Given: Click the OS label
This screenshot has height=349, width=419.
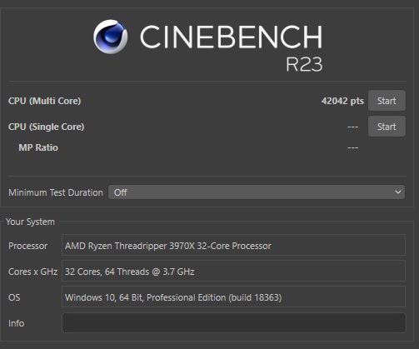Looking at the screenshot, I should coord(14,297).
